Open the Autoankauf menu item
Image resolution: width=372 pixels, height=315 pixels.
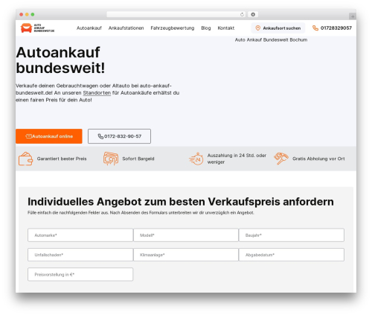tap(89, 28)
